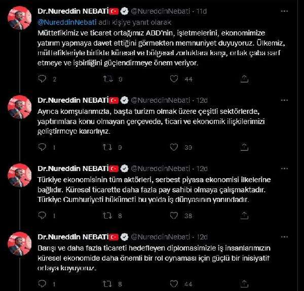
Task: Open the profile avatar on the last tweet
Action: (x=19, y=243)
